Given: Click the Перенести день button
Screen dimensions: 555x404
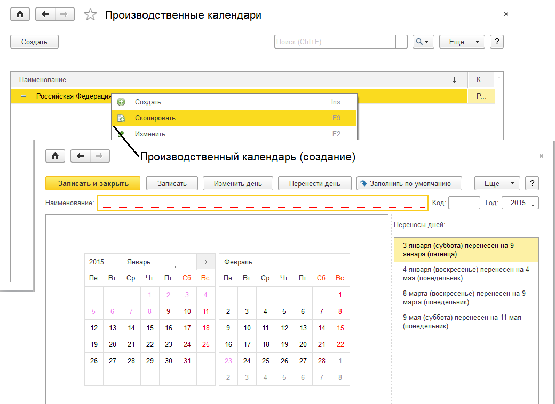Looking at the screenshot, I should [314, 183].
